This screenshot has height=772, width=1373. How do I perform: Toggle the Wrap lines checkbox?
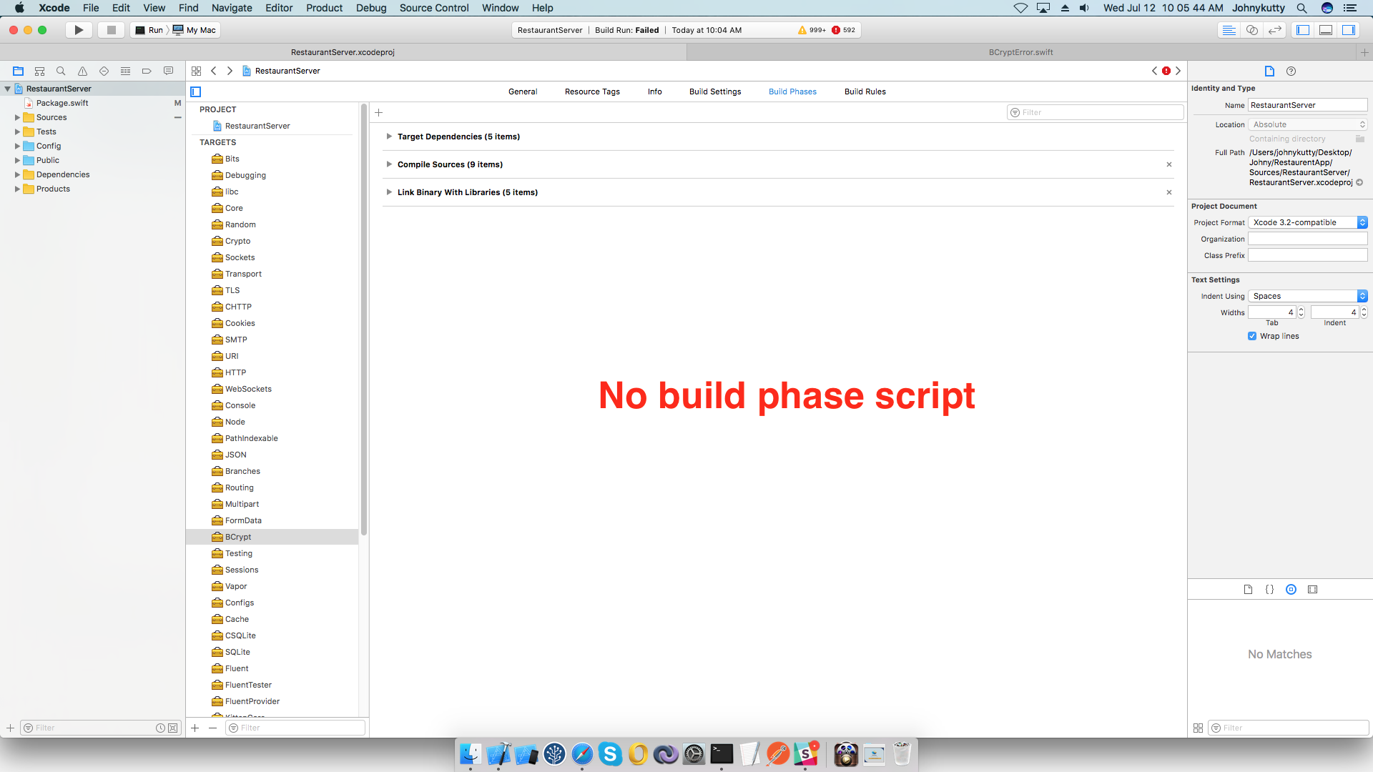[x=1252, y=336]
